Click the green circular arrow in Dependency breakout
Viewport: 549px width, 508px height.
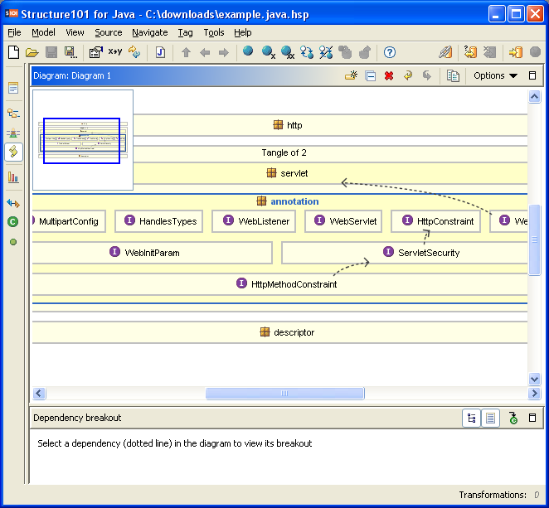[x=513, y=418]
